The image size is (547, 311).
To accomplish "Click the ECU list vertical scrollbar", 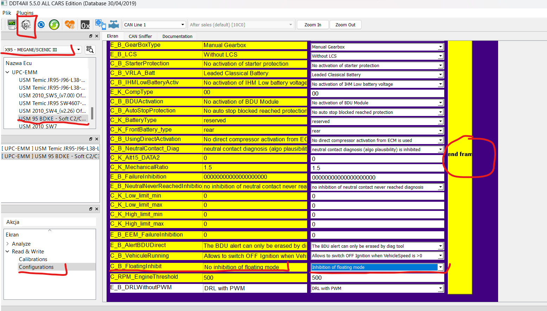I will pyautogui.click(x=92, y=113).
